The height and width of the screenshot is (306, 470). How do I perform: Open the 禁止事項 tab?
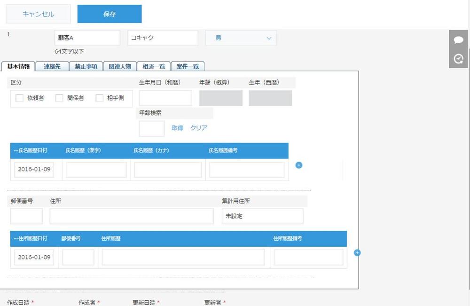pyautogui.click(x=86, y=66)
